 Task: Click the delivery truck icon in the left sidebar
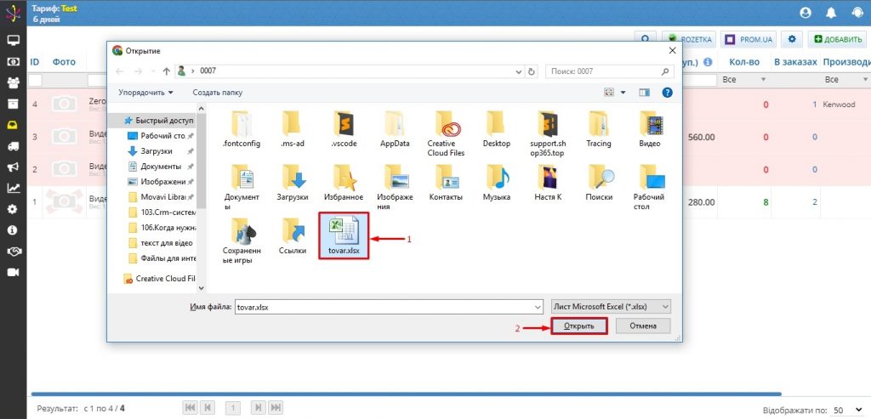pyautogui.click(x=13, y=145)
